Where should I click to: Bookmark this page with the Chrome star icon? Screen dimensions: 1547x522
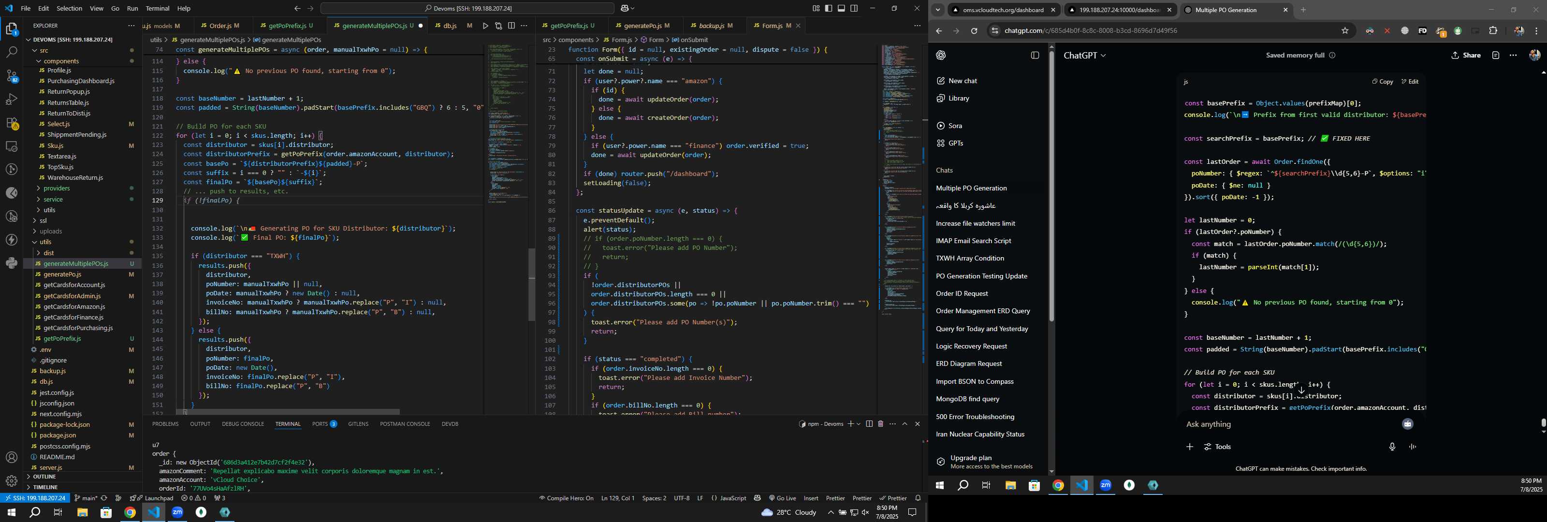(x=1345, y=31)
